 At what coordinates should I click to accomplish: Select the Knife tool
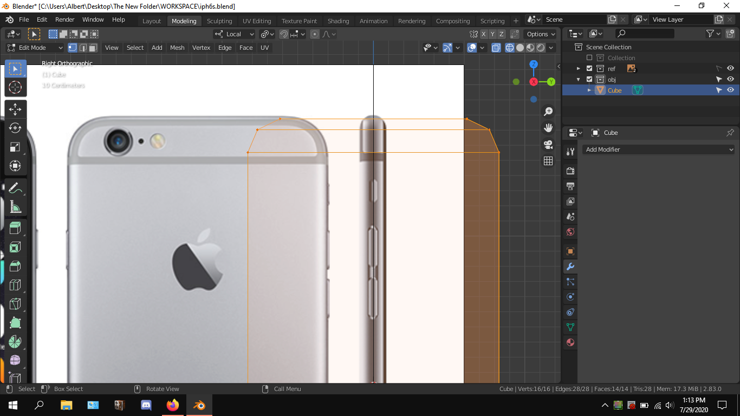[x=15, y=304]
